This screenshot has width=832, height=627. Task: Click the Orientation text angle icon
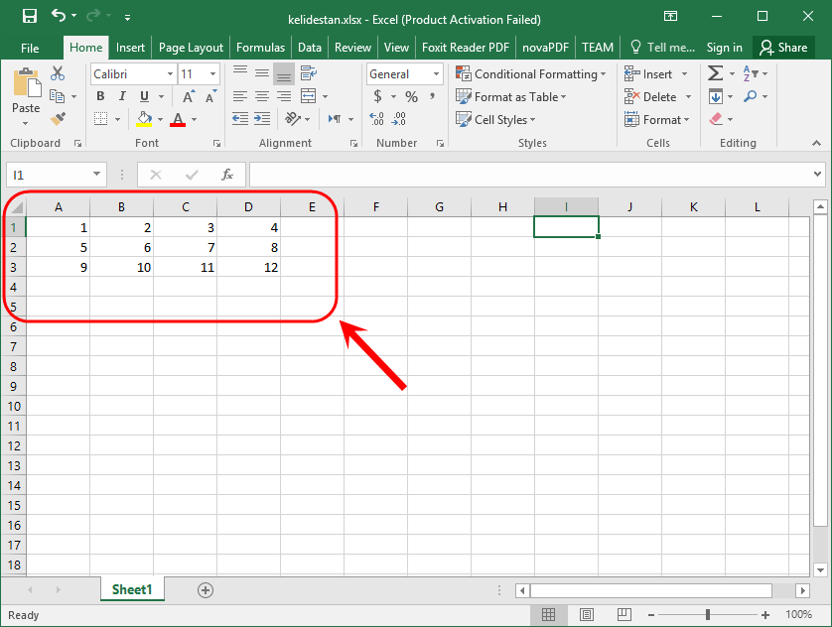(293, 119)
